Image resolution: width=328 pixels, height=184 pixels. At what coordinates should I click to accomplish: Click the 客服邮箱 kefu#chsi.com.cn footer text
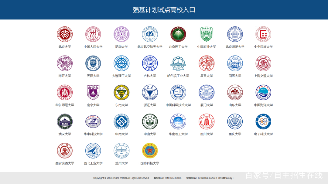[210, 178]
